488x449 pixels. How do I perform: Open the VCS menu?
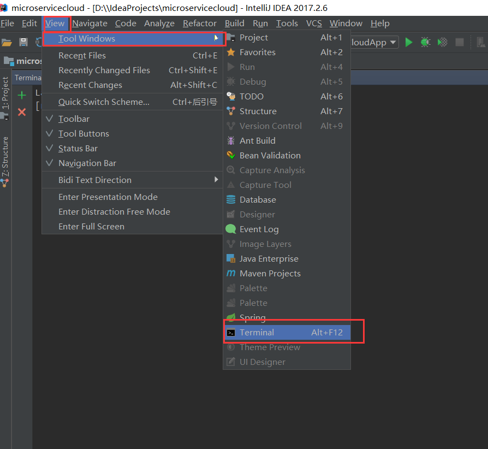(314, 23)
